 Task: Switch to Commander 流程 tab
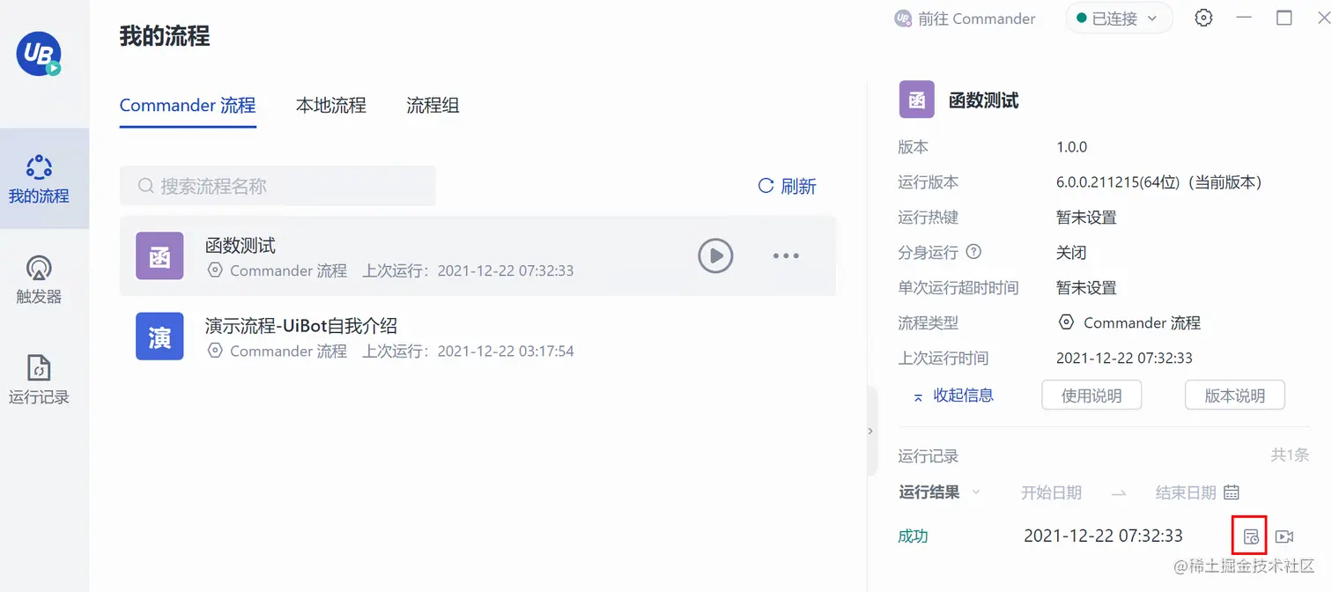click(x=188, y=106)
